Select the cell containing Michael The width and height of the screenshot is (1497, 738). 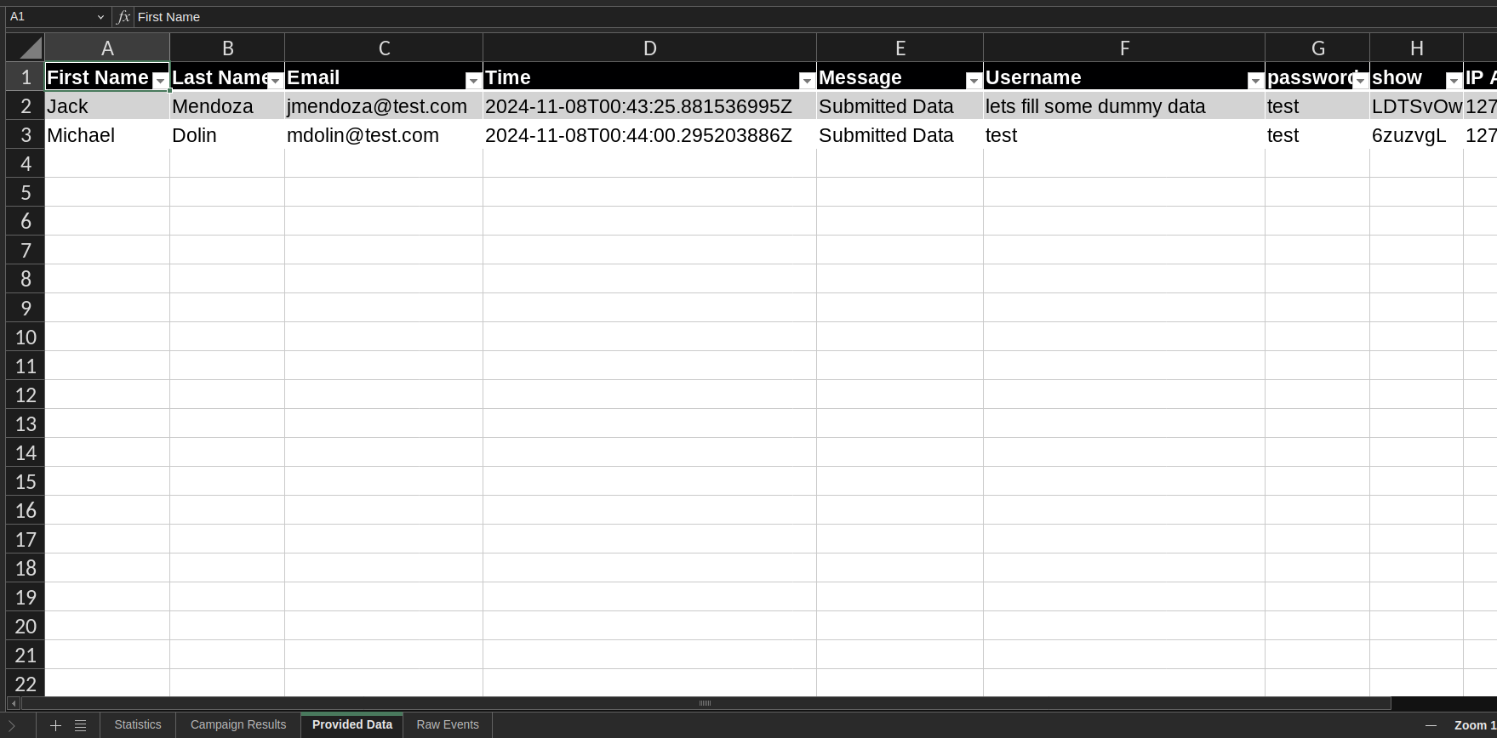107,135
